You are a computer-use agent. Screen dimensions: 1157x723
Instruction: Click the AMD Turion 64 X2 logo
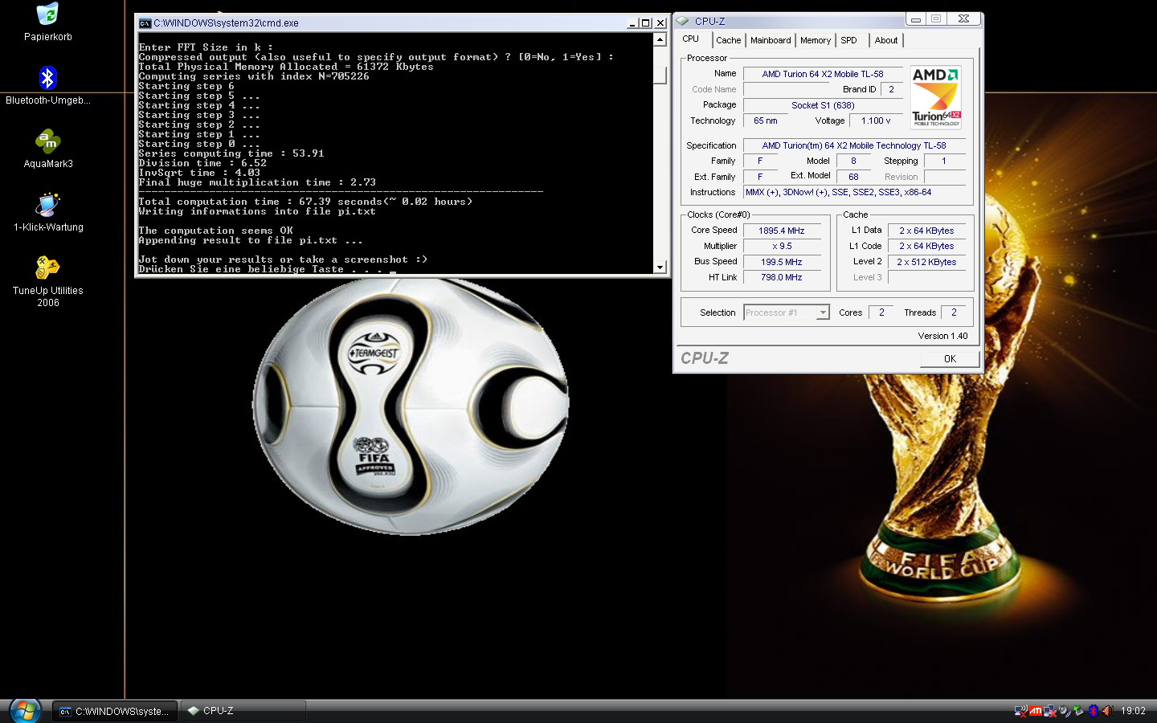(x=935, y=97)
